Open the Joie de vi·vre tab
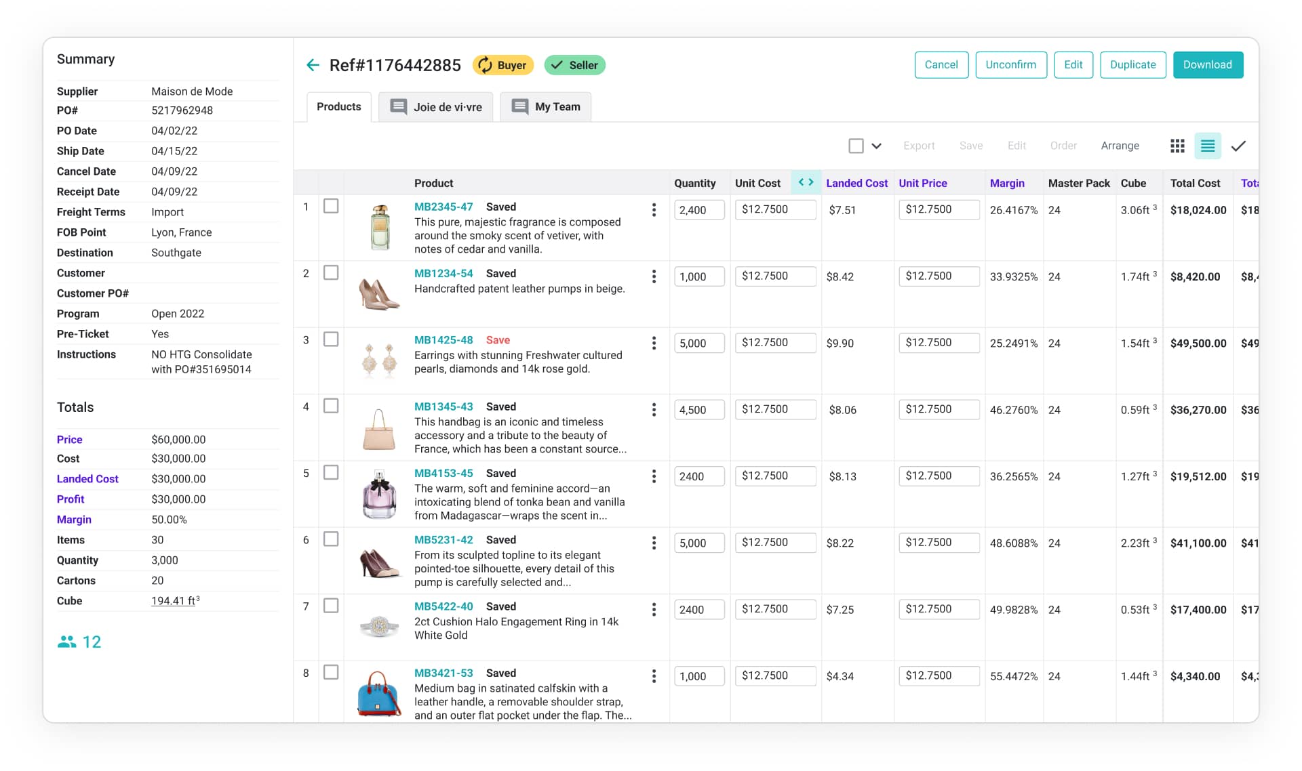 436,107
